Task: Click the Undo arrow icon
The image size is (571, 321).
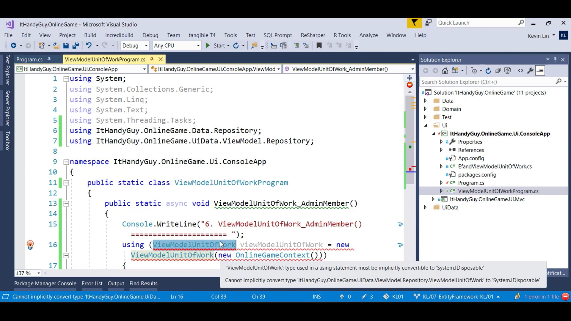Action: (x=89, y=45)
